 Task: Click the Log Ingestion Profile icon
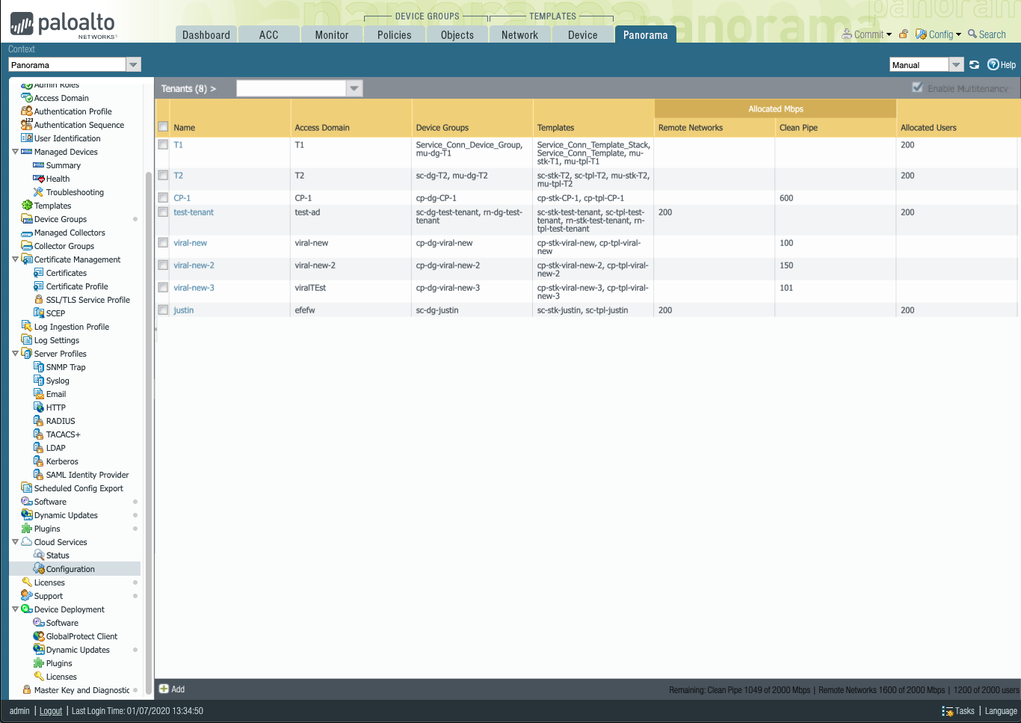click(27, 327)
